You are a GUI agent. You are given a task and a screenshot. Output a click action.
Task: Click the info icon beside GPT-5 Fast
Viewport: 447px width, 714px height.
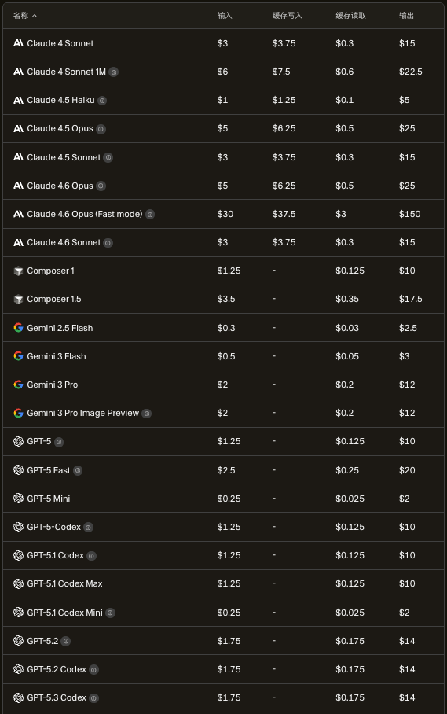[x=78, y=470]
